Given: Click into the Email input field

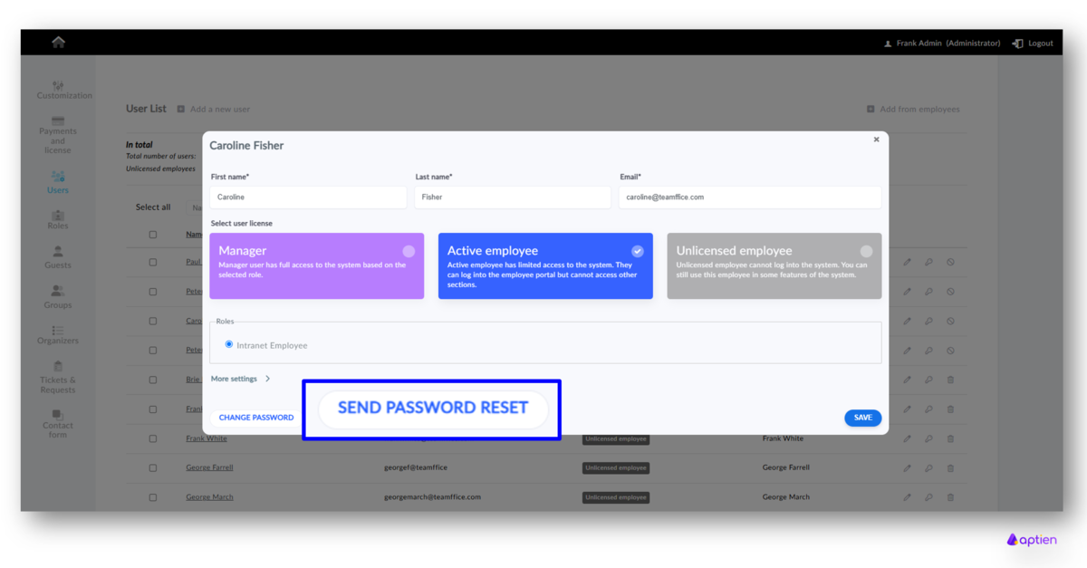Looking at the screenshot, I should click(749, 197).
